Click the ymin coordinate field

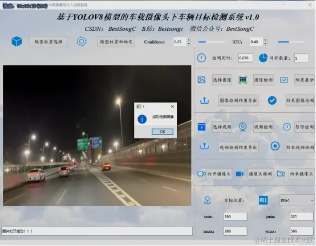point(302,216)
